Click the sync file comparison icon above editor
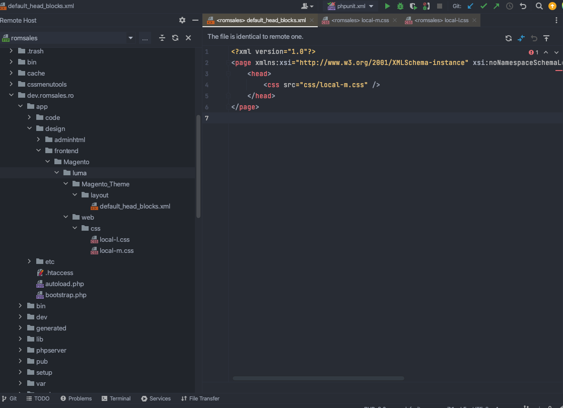This screenshot has height=408, width=563. 508,38
